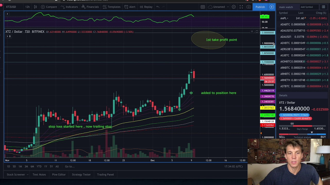Open the timezone clock 17:34:02 (UTC)
Image resolution: width=330 pixels, height=185 pixels.
coord(233,166)
